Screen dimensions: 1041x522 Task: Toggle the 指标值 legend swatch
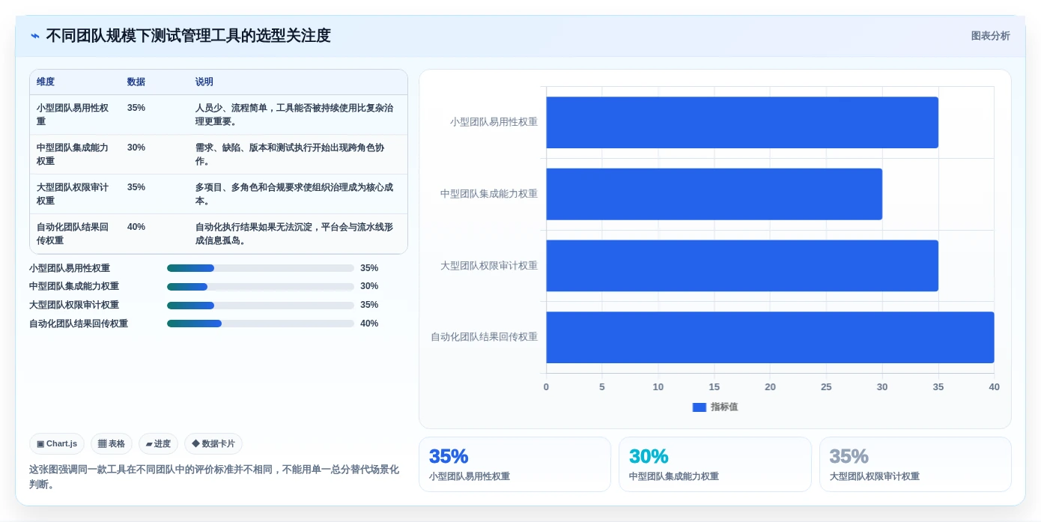(699, 407)
